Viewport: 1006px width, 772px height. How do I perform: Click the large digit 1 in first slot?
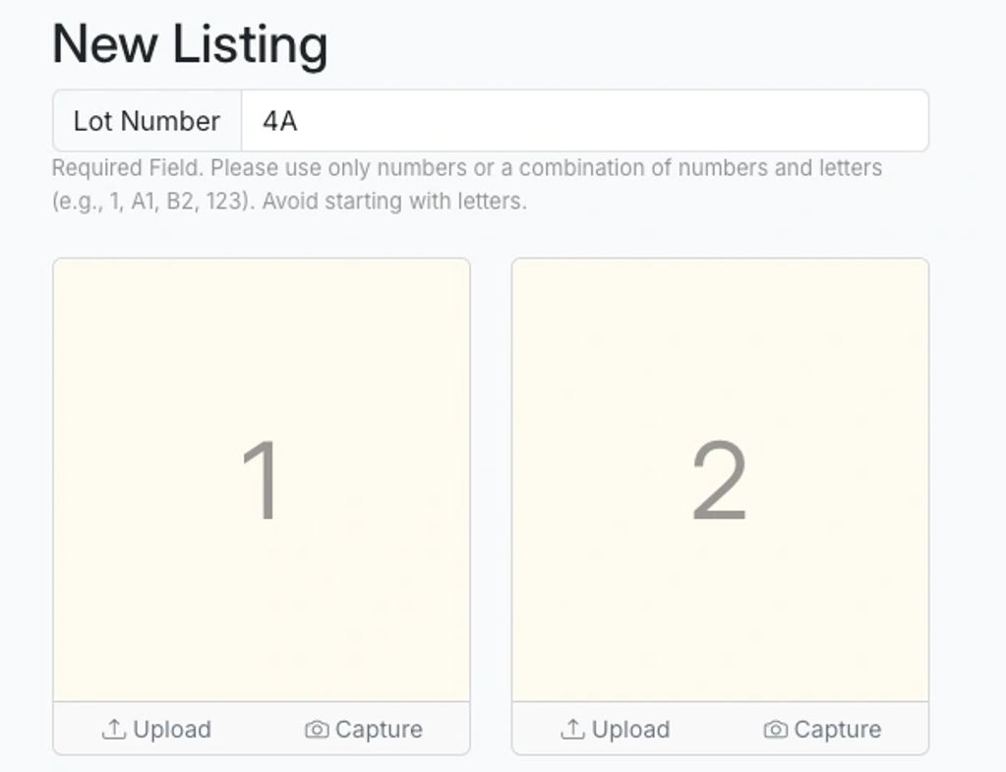(x=262, y=481)
